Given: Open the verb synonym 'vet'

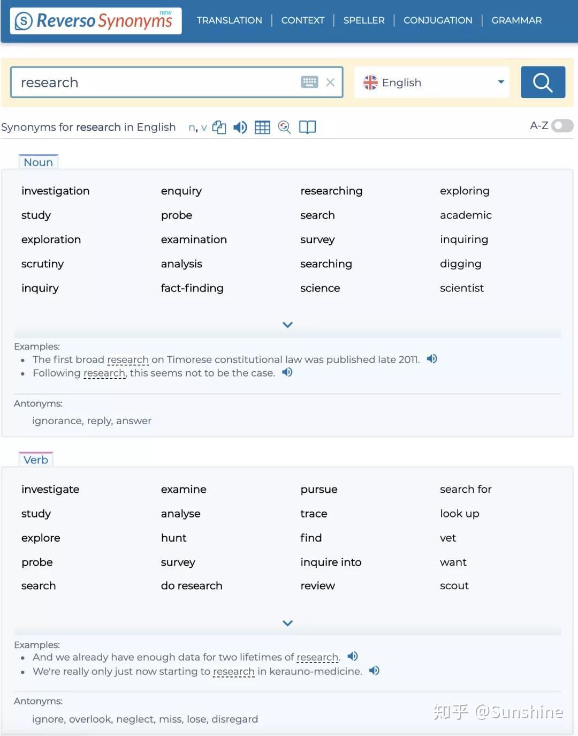Looking at the screenshot, I should pos(448,538).
